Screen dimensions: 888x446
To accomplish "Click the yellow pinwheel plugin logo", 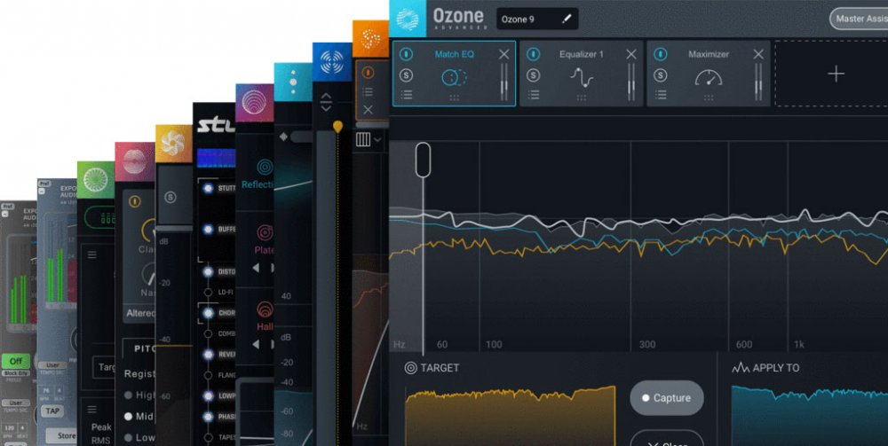I will tap(173, 144).
